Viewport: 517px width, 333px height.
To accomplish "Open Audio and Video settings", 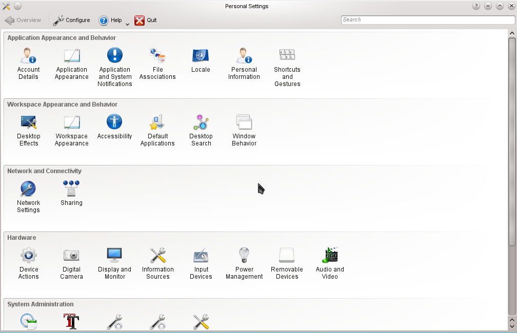I will tap(330, 263).
